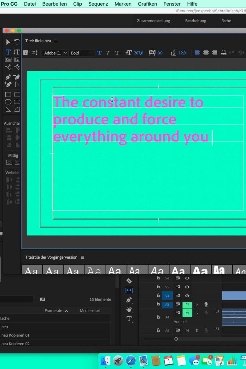
Task: Pick the Pen tool in the titler toolbox
Action: pos(8,77)
